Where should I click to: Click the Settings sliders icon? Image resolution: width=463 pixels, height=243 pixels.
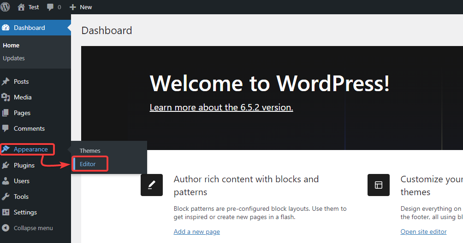click(x=6, y=212)
